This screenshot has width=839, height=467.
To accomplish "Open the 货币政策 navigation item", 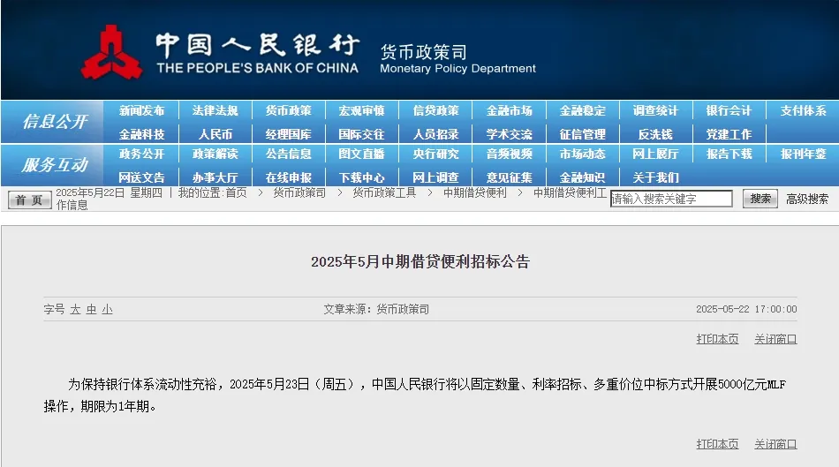I will [x=288, y=110].
